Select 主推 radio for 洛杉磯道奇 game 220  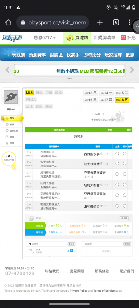click(x=117, y=206)
